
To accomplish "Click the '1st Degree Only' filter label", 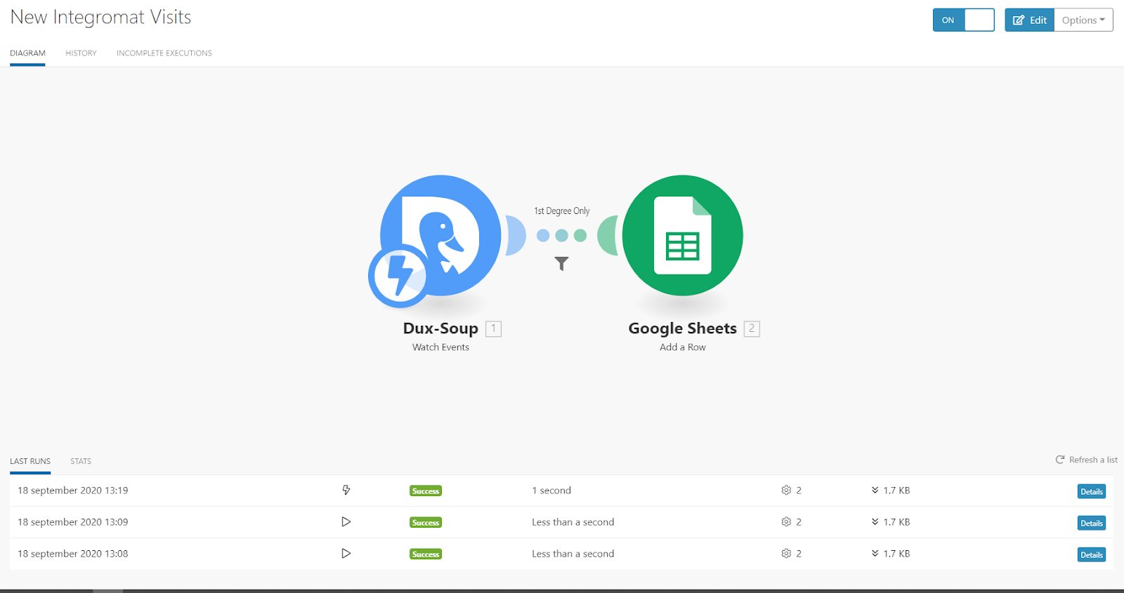I will 562,211.
